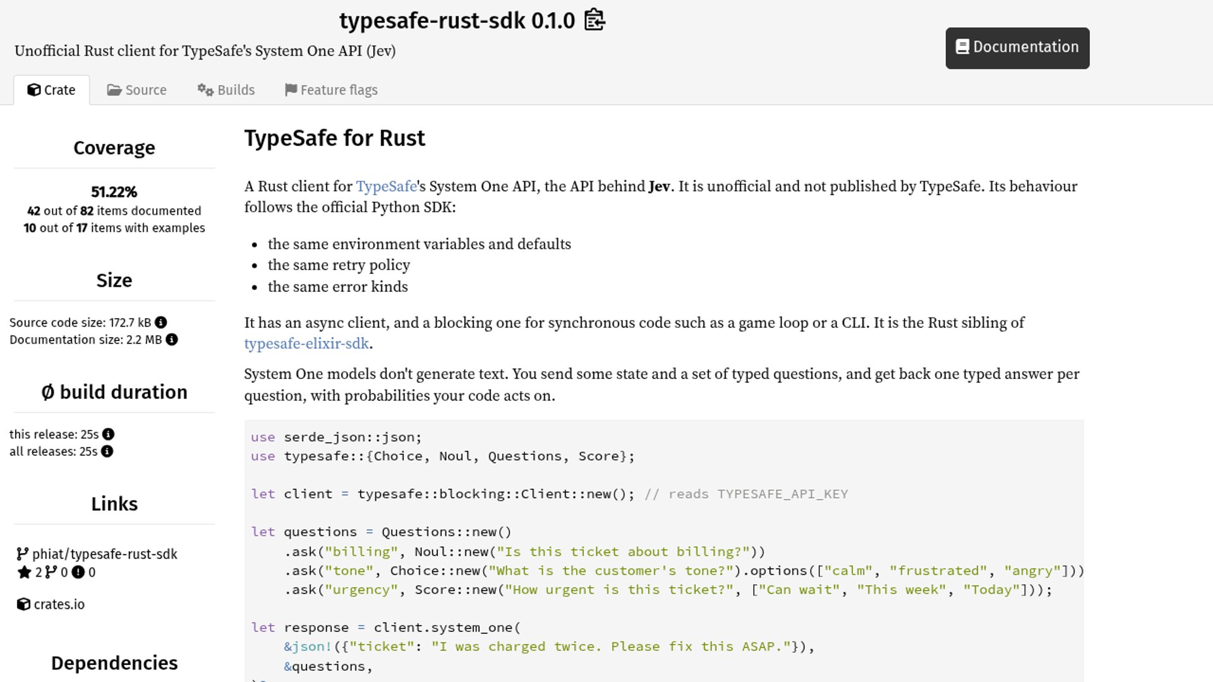
Task: Click info icon beside Source code size
Action: pos(161,323)
